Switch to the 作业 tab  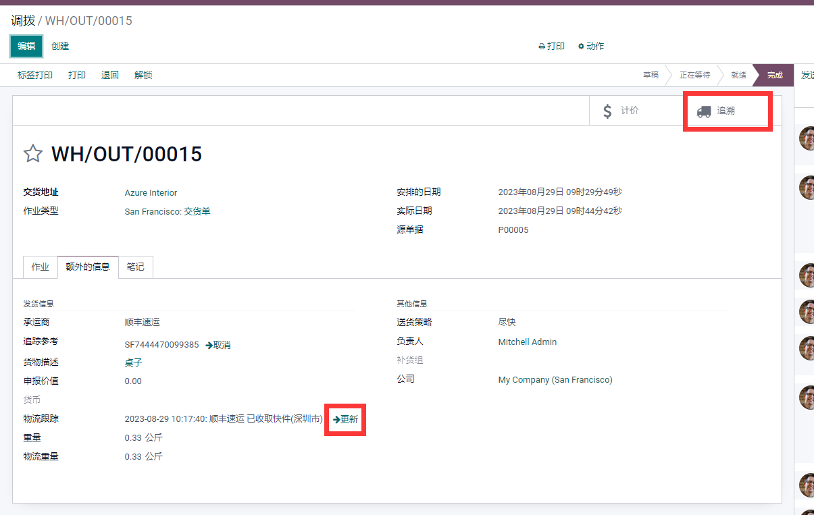click(41, 267)
